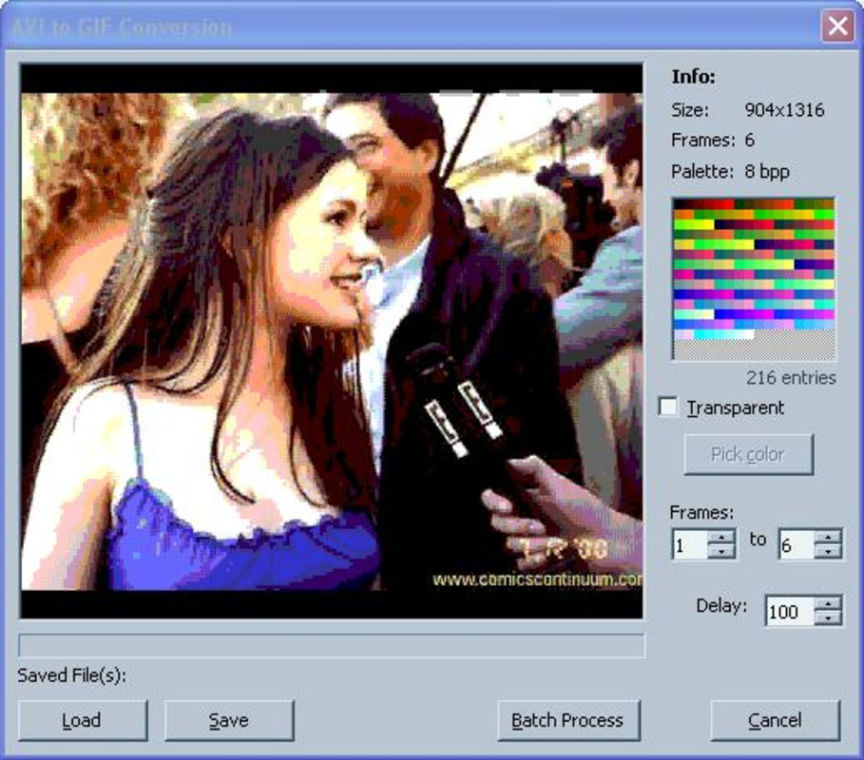Focus the Delay field showing 100
Viewport: 864px width, 760px height.
click(x=790, y=611)
